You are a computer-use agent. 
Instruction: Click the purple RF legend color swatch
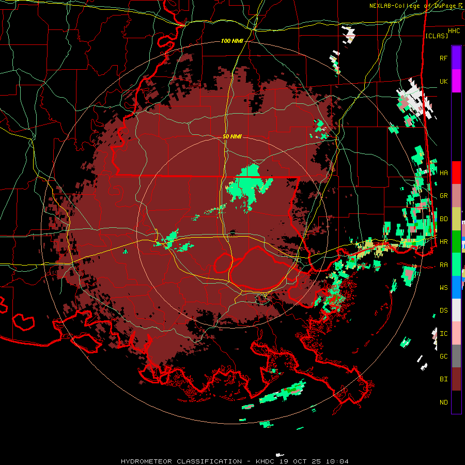pyautogui.click(x=456, y=58)
